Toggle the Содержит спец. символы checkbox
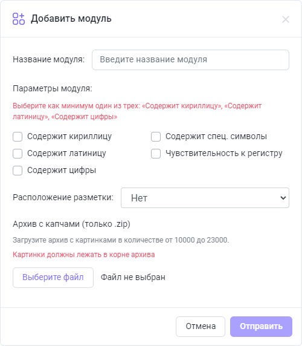 pos(156,137)
